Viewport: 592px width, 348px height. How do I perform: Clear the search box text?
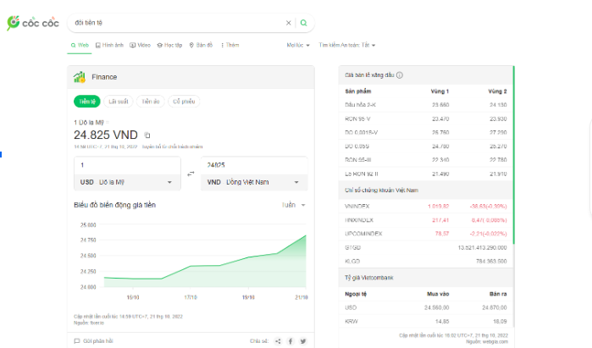pyautogui.click(x=288, y=23)
